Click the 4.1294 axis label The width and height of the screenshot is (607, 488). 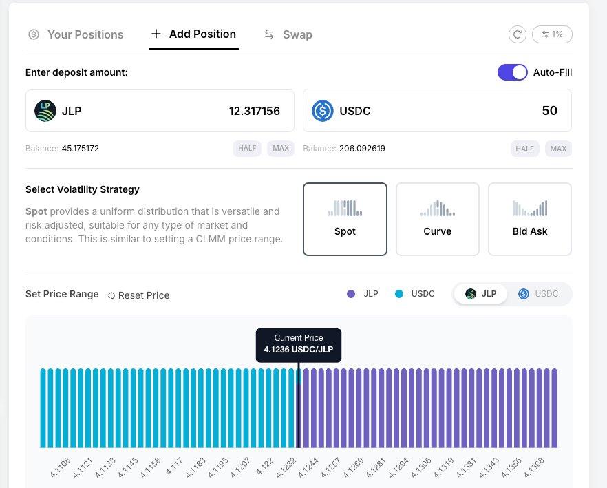point(398,467)
